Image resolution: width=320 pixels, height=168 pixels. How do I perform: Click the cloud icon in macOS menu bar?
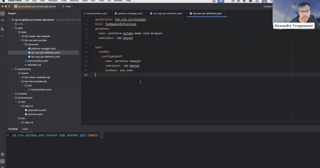click(250, 1)
